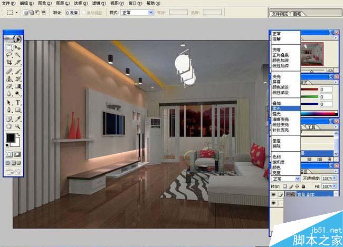The image size is (343, 247).
Task: Click the color spectrum ramp in Color panel
Action: [x=319, y=113]
